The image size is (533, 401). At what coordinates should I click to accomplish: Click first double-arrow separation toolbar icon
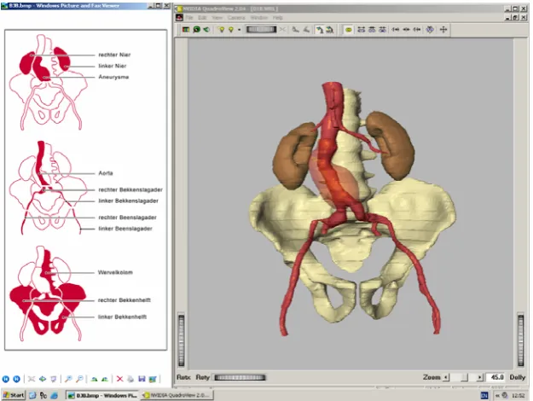pos(396,30)
